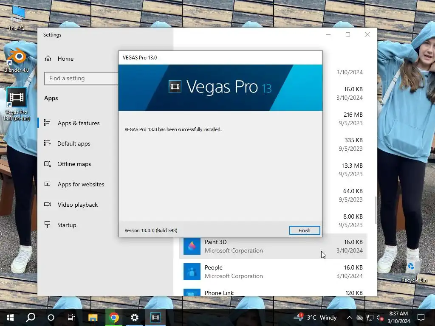435x326 pixels.
Task: Click the Apps & features list icon
Action: tap(48, 123)
